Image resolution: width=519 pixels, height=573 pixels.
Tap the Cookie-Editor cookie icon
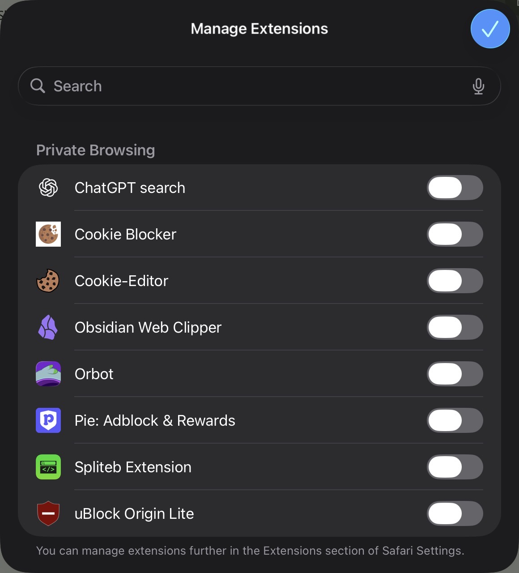point(48,281)
